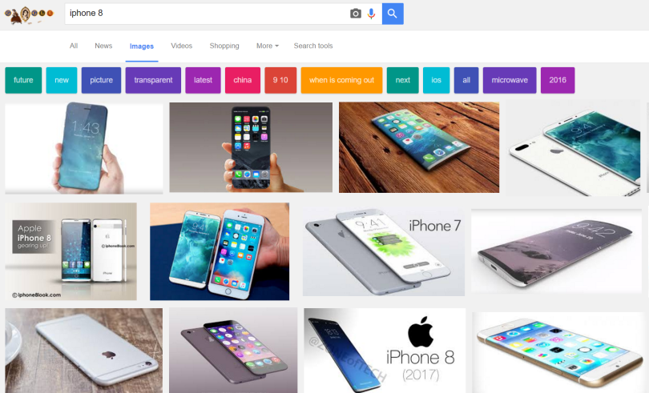Open the curved iPhone on wooden table image
This screenshot has height=393, width=649.
[x=419, y=147]
